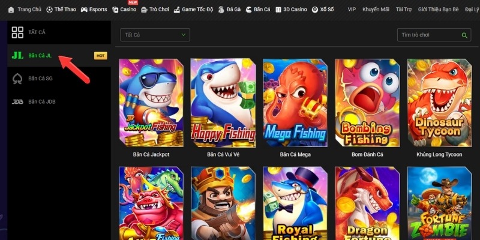Open the Royal Fishing game thumbnail
Image resolution: width=480 pixels, height=240 pixels.
tap(295, 203)
